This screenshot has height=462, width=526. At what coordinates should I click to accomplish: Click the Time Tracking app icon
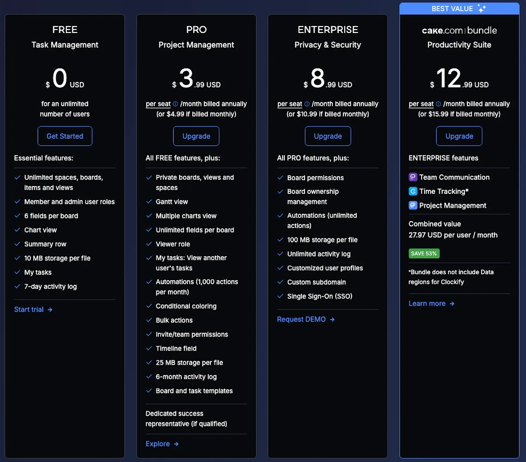tap(413, 191)
